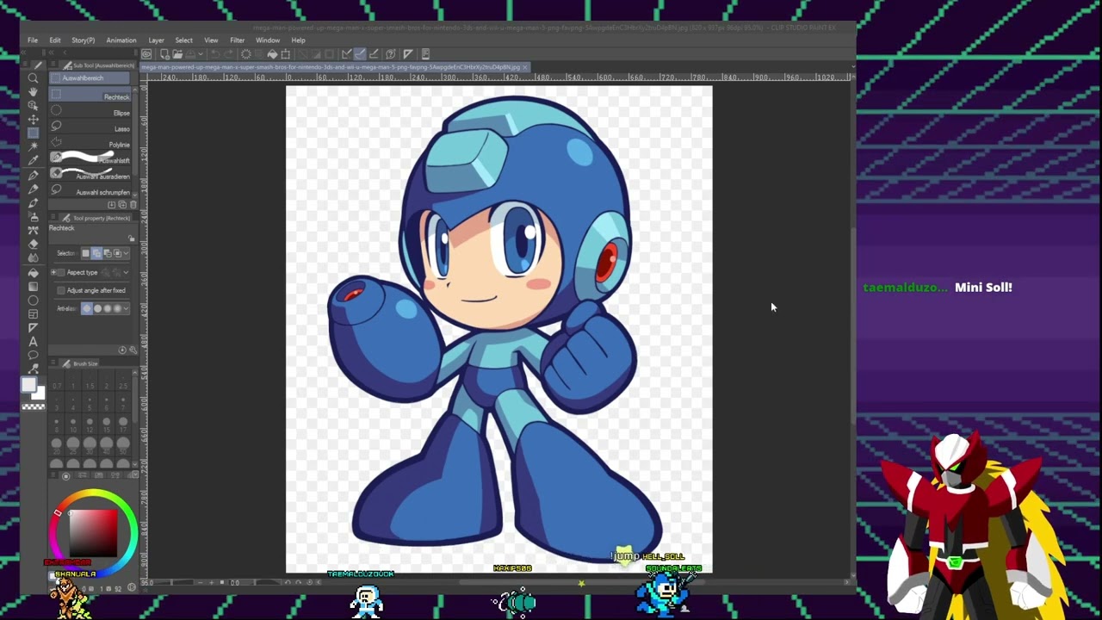
Task: Click the Fill bucket toolbar icon
Action: pyautogui.click(x=272, y=54)
